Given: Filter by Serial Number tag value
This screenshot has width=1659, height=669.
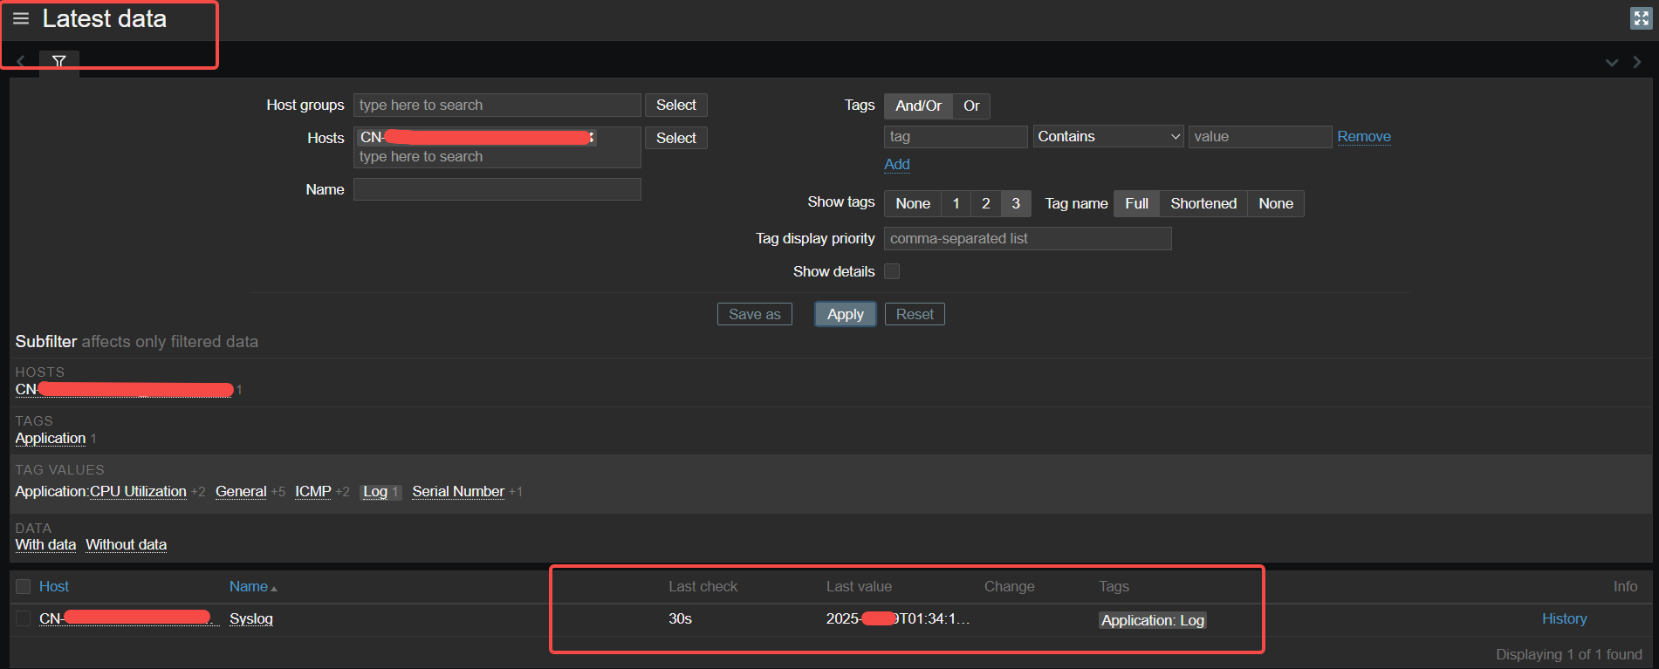Looking at the screenshot, I should click(458, 491).
